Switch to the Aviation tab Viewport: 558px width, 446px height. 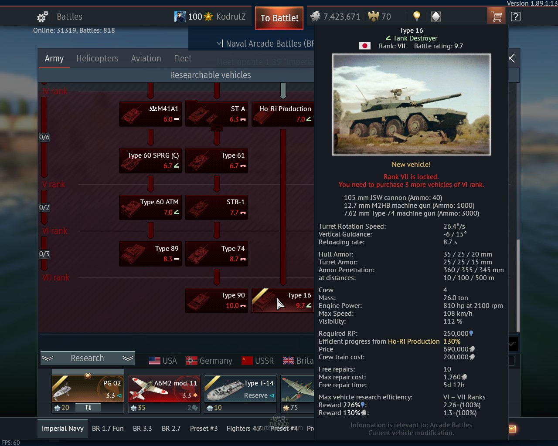146,58
